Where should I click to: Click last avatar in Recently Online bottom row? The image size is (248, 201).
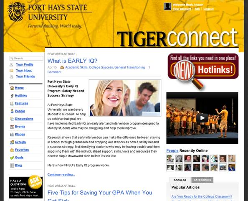tap(232, 168)
